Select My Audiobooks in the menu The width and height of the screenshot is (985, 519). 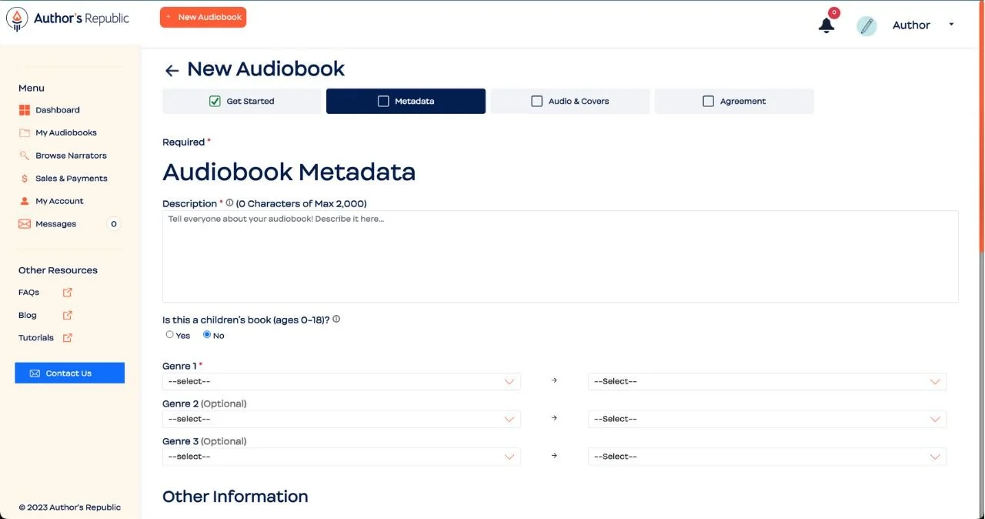coord(65,132)
